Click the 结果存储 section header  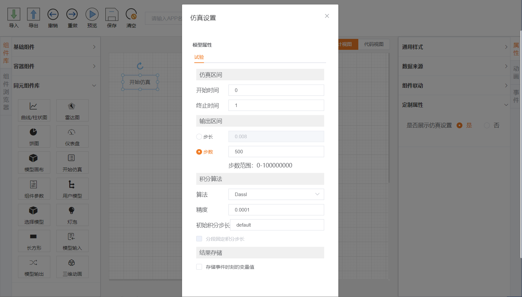(260, 253)
